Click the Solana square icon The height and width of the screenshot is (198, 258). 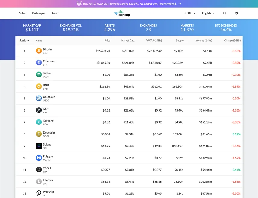pyautogui.click(x=39, y=146)
